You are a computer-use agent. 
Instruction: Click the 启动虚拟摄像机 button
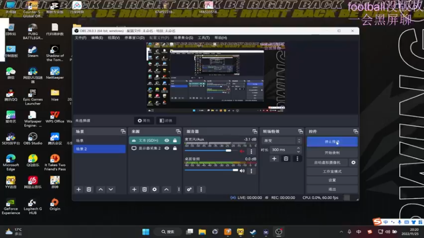pyautogui.click(x=328, y=162)
